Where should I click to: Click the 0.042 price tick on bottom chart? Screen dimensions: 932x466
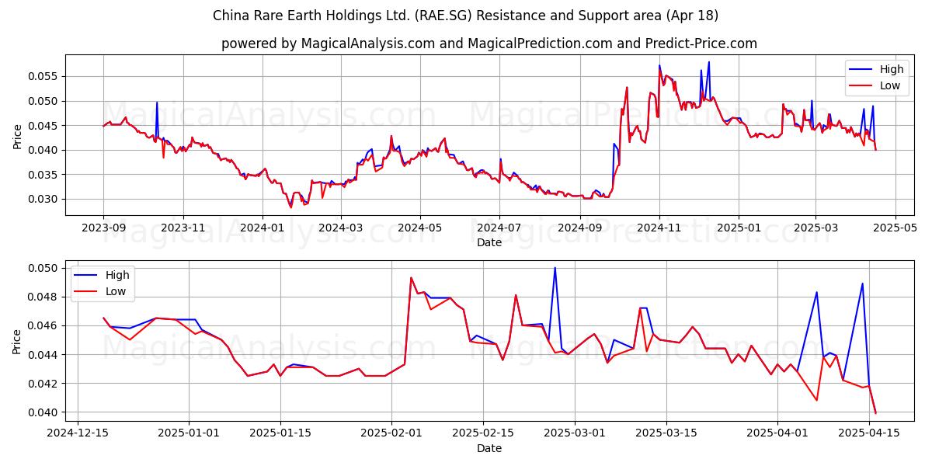pyautogui.click(x=44, y=384)
